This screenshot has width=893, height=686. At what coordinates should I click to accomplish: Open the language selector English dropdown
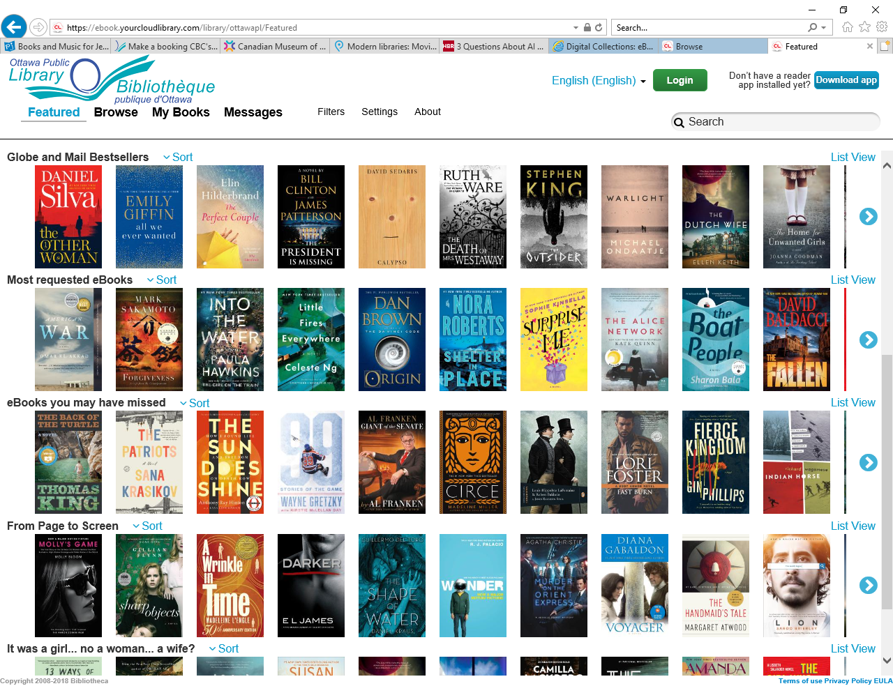click(x=599, y=81)
